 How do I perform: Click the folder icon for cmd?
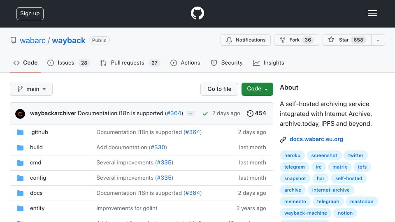pyautogui.click(x=20, y=163)
